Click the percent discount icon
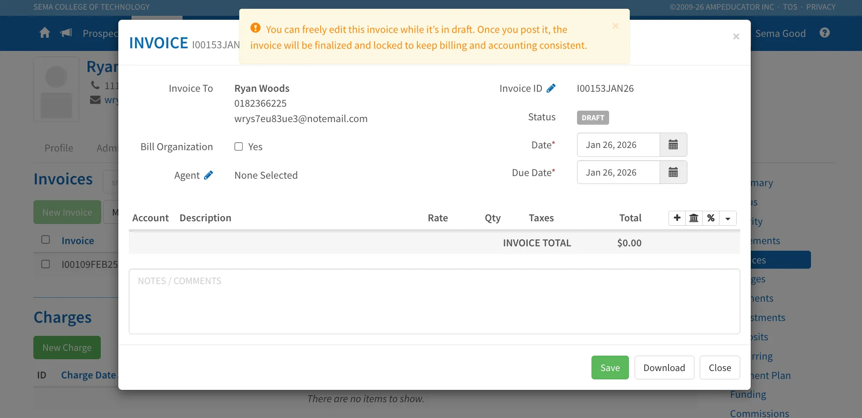862x418 pixels. (x=711, y=218)
